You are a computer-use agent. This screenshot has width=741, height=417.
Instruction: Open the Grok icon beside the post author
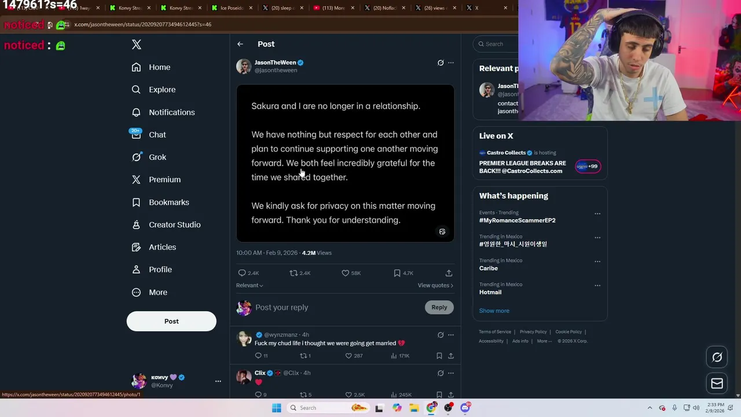coord(441,63)
